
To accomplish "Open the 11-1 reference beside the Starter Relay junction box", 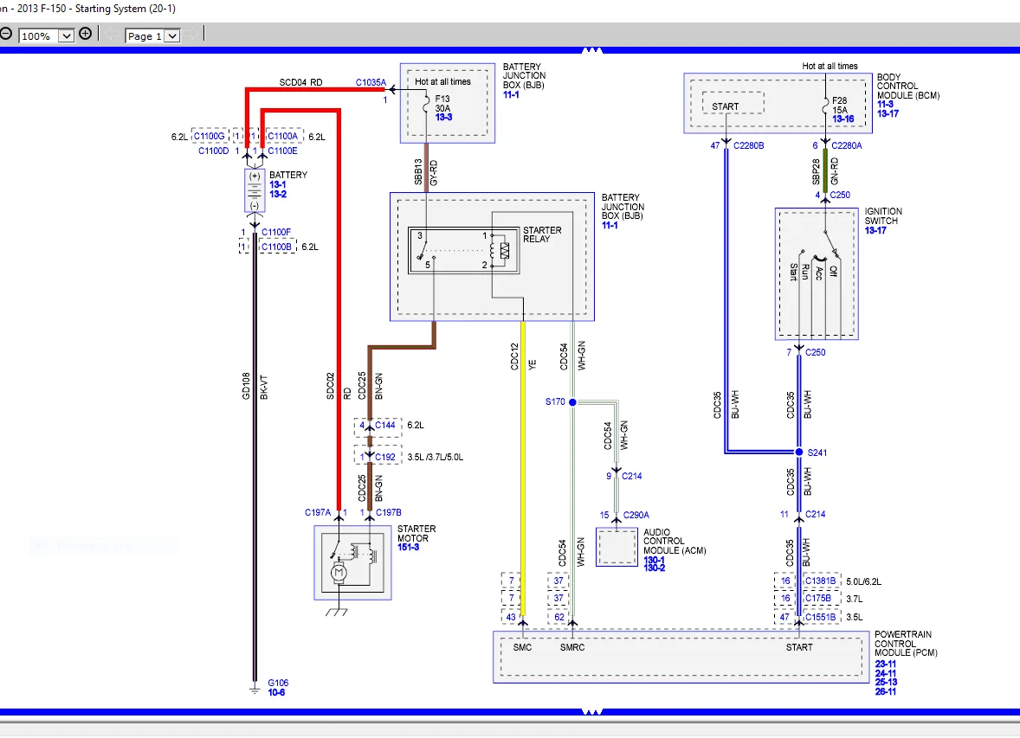I will pyautogui.click(x=610, y=226).
